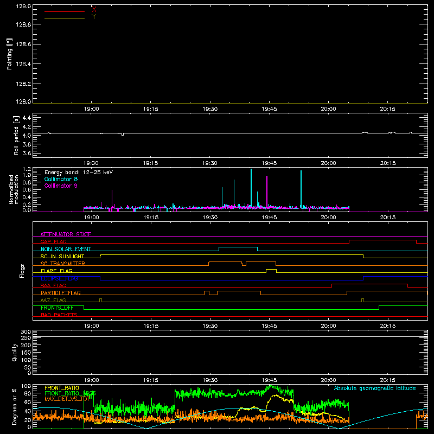The height and width of the screenshot is (434, 434).
Task: Click the 1.2 tick on modulation axis
Action: pyautogui.click(x=27, y=169)
